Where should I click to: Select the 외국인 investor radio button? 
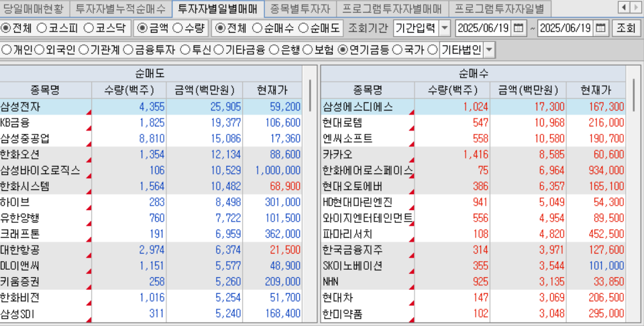(x=40, y=50)
